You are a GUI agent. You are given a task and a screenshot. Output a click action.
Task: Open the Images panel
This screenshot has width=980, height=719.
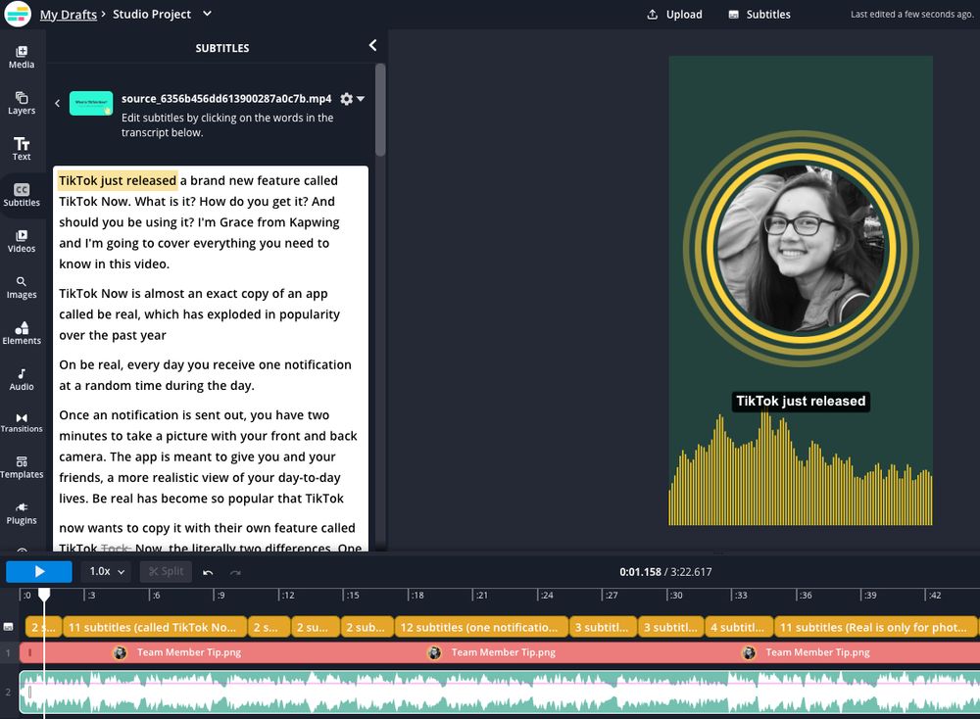21,287
